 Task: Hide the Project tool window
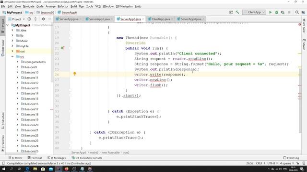click(x=50, y=19)
